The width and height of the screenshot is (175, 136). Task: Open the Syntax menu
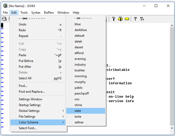(x=36, y=13)
